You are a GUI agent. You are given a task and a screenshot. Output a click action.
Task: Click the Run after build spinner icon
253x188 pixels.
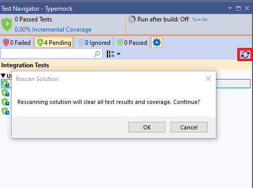pos(132,19)
